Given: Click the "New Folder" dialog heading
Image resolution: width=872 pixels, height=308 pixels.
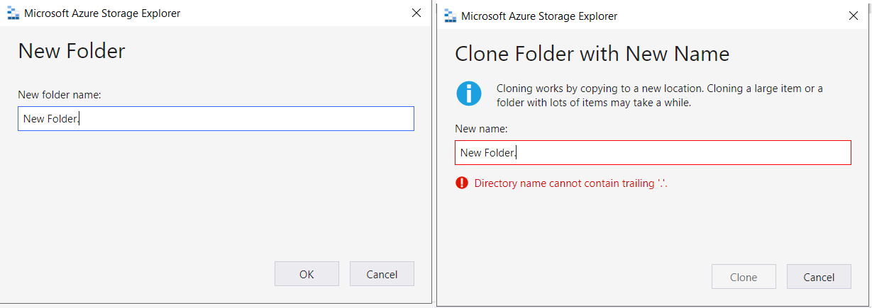Looking at the screenshot, I should pyautogui.click(x=72, y=51).
